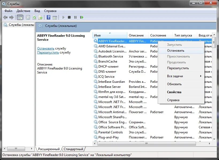
Task: Click the tree pane scroll right arrow
Action: click(32, 149)
